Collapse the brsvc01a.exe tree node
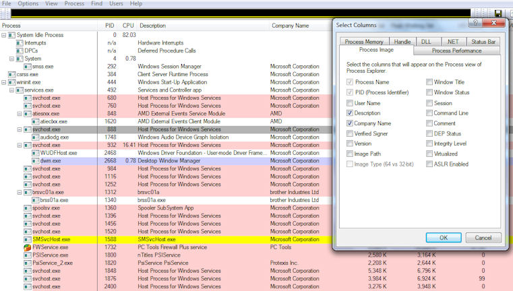The image size is (513, 291). (x=20, y=192)
